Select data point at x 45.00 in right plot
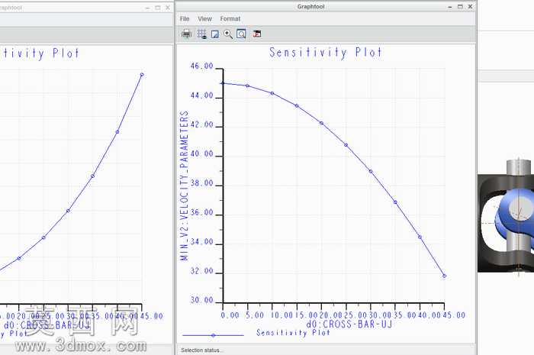This screenshot has height=355, width=534. (445, 276)
